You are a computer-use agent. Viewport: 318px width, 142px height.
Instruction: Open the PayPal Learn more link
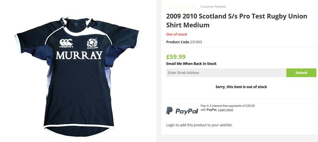[225, 110]
